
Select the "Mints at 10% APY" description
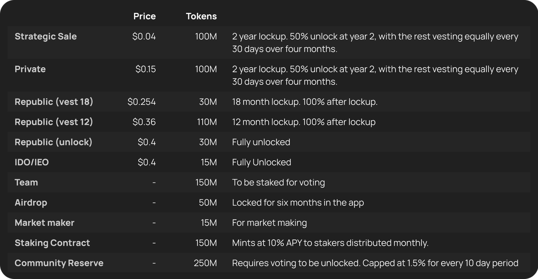coord(330,243)
